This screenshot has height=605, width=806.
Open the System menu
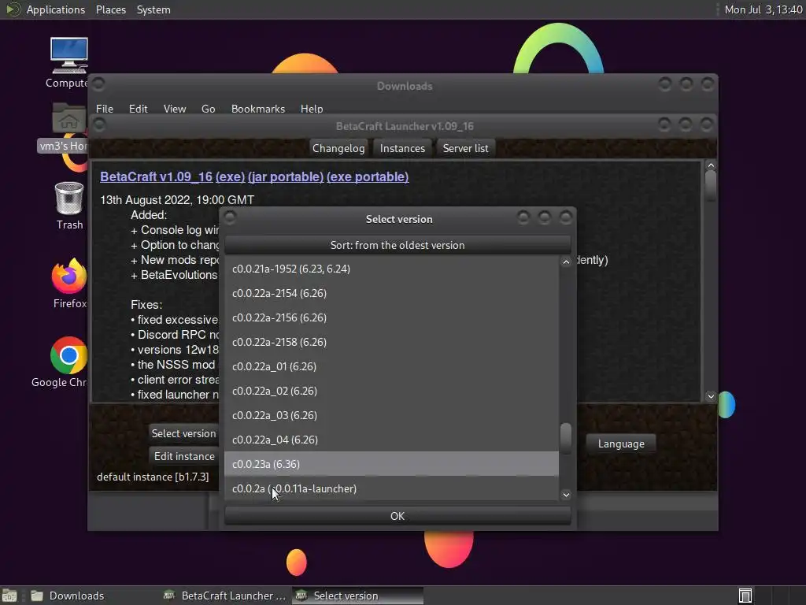(153, 9)
